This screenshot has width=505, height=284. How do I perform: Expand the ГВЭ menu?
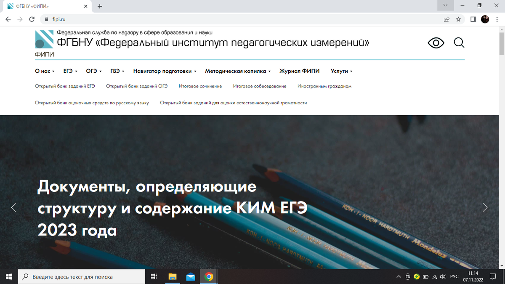(117, 71)
